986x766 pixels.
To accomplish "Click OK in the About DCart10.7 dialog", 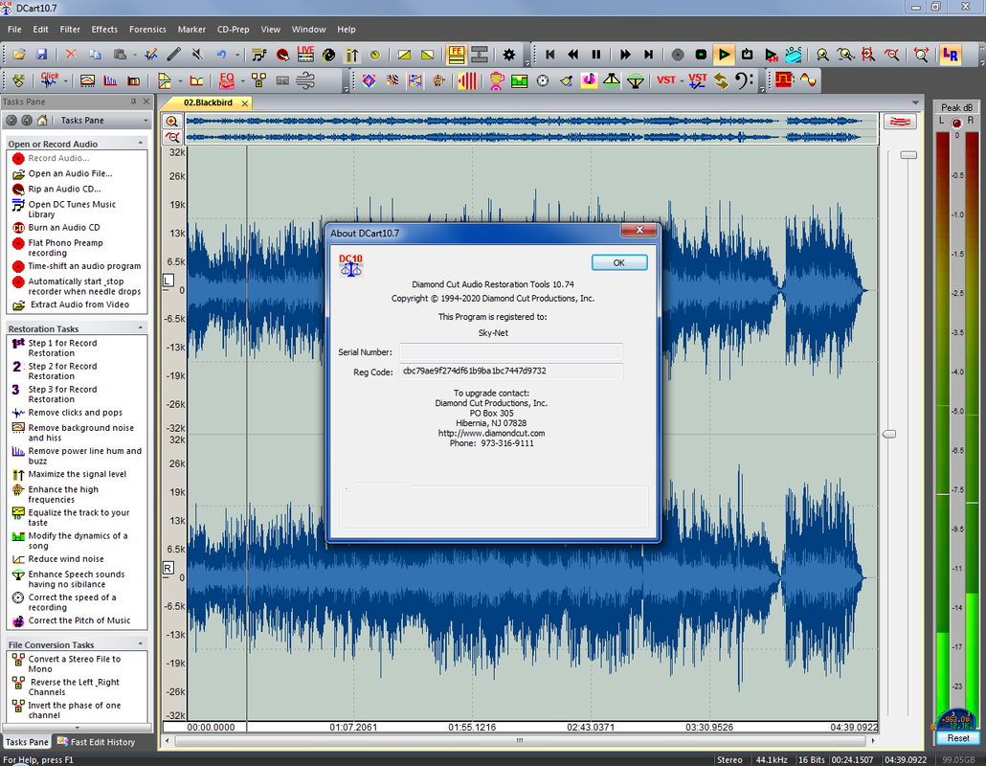I will click(x=618, y=263).
